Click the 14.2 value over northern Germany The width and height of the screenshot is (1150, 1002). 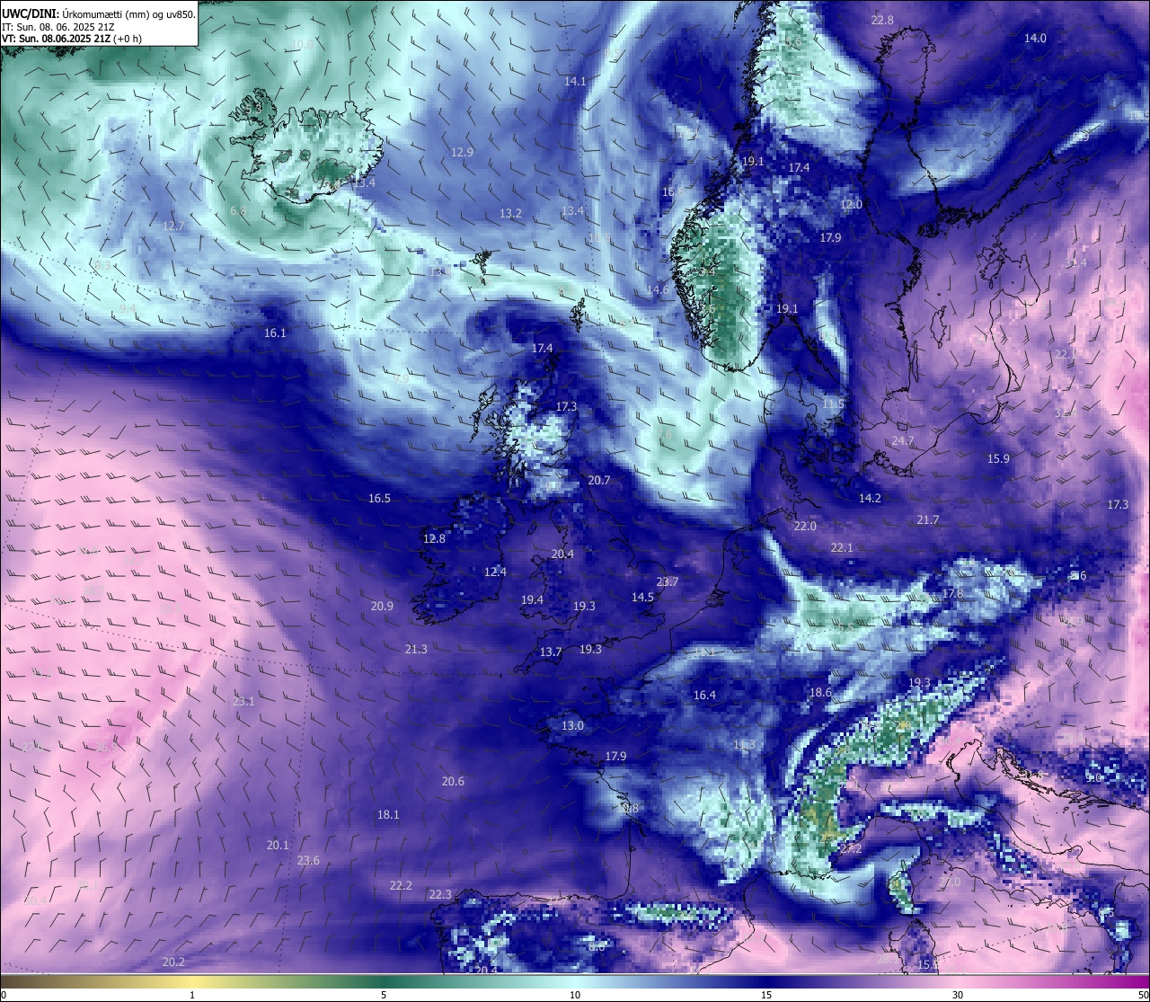(x=870, y=498)
